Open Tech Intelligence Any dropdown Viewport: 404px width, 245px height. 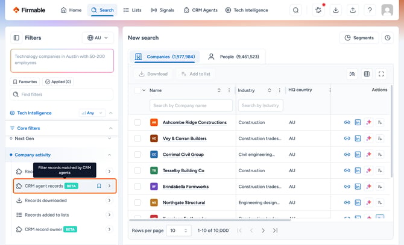tap(92, 113)
